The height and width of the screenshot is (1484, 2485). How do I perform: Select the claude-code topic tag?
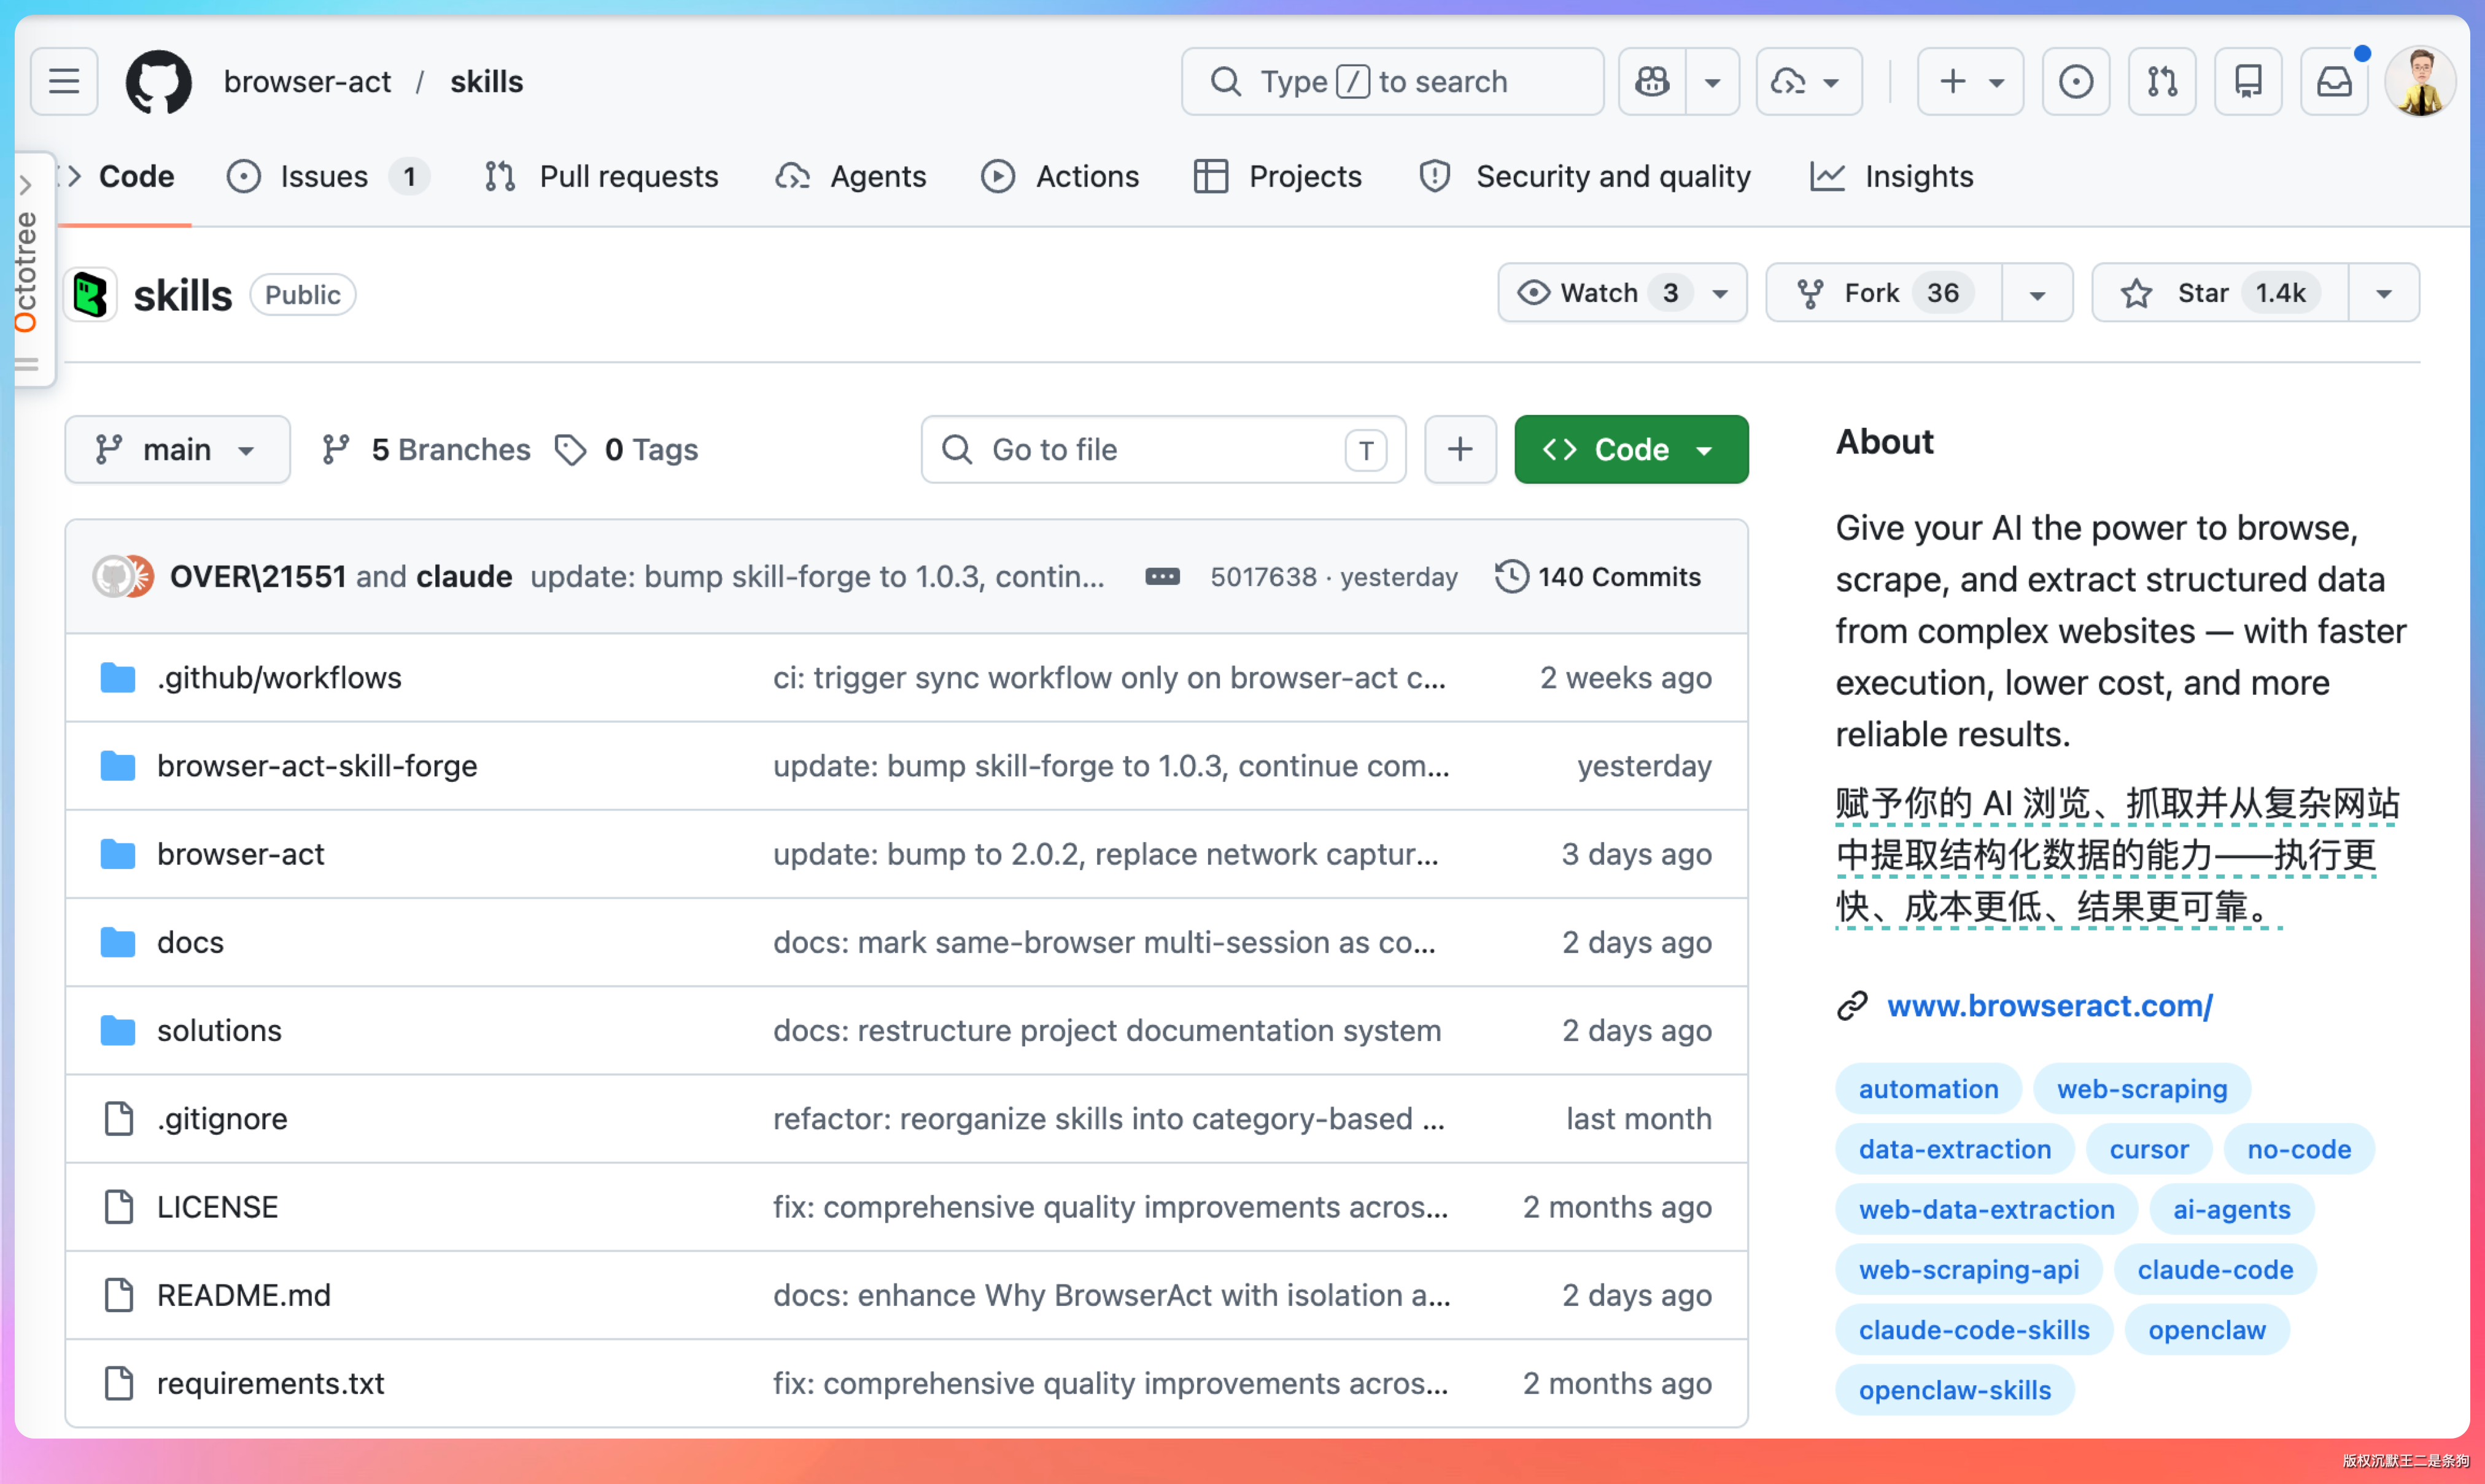point(2215,1270)
